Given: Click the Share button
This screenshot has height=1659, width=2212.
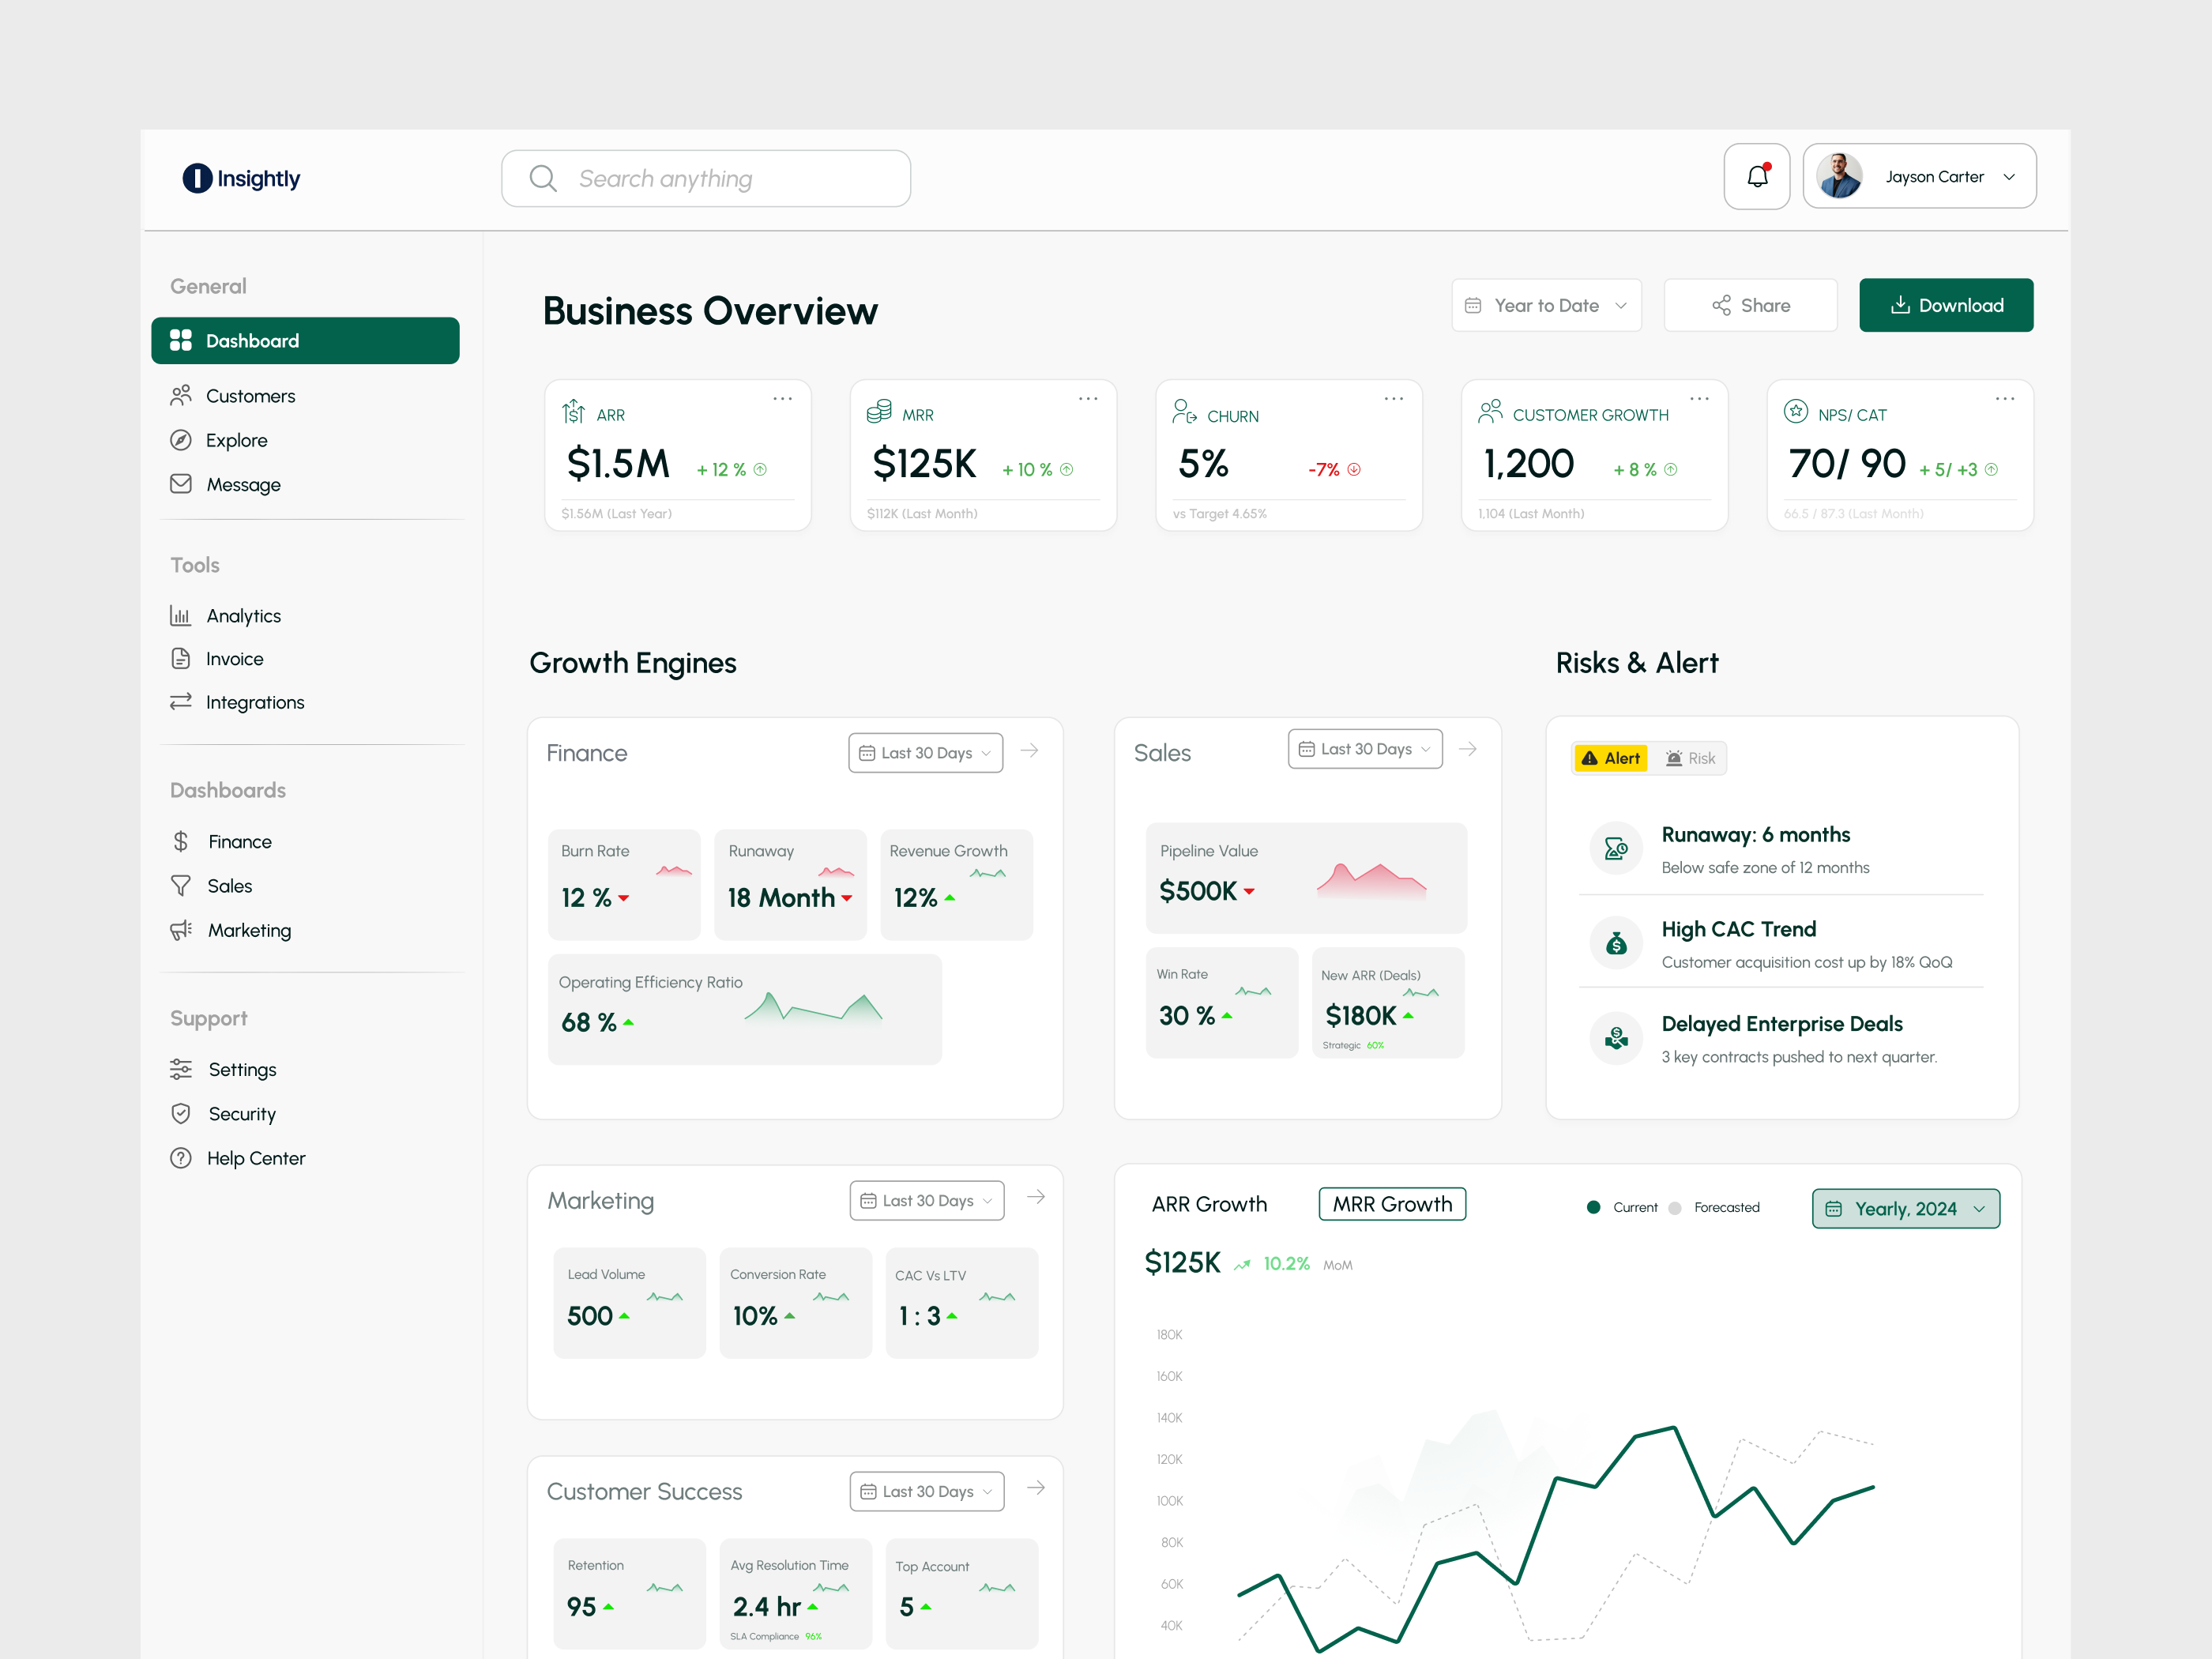Looking at the screenshot, I should (x=1750, y=305).
